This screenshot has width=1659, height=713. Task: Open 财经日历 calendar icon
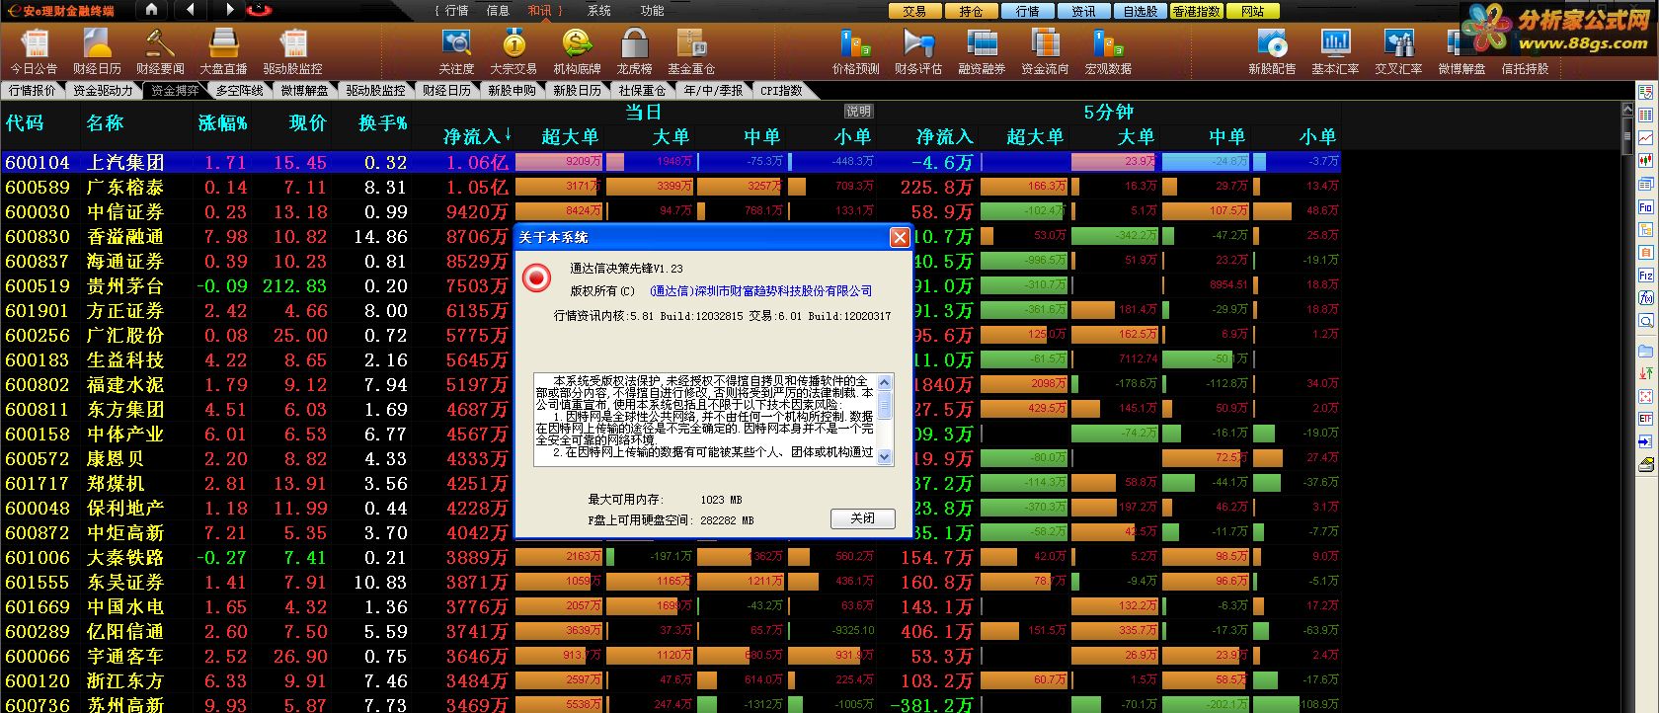pos(97,51)
